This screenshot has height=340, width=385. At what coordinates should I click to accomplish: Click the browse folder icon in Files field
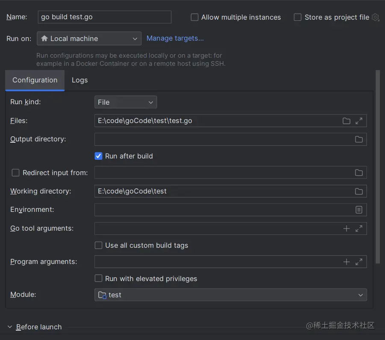(x=346, y=121)
